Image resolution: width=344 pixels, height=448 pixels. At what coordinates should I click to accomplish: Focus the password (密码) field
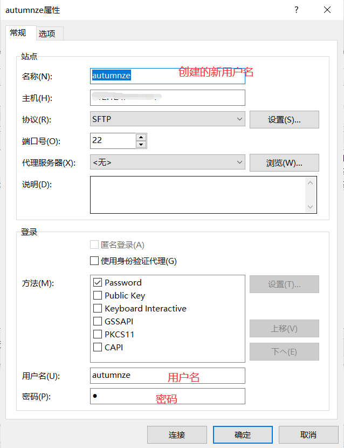pyautogui.click(x=168, y=396)
